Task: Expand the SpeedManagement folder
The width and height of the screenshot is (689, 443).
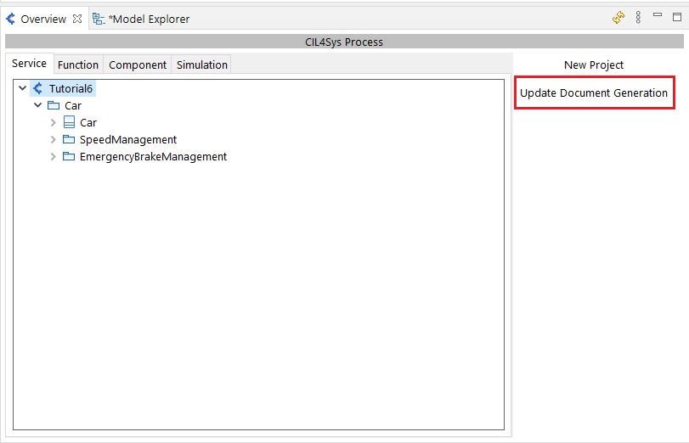Action: 54,140
